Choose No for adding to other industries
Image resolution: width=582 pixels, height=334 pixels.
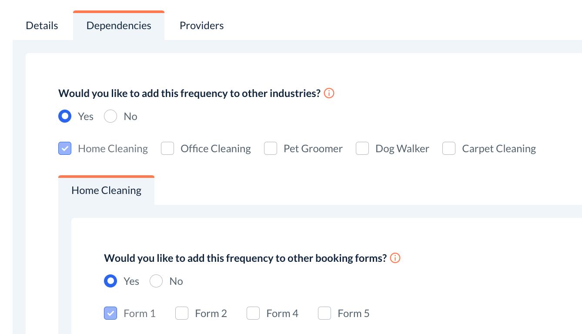[x=110, y=116]
